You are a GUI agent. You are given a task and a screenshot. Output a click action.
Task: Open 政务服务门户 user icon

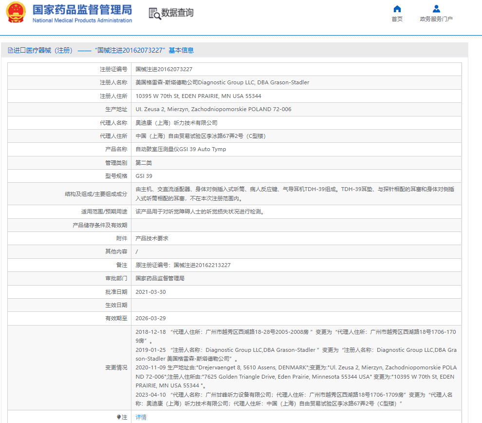point(436,9)
